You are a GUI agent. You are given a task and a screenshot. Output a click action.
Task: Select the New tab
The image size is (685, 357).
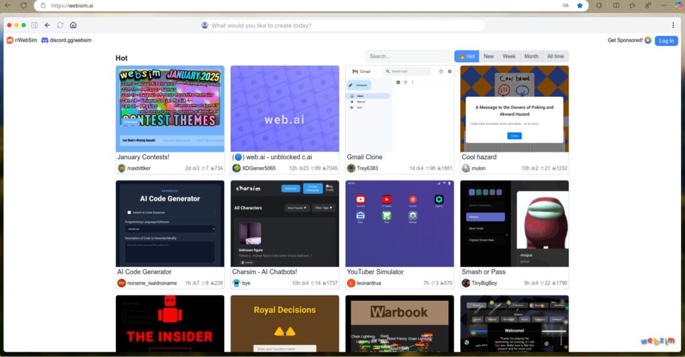(x=488, y=56)
